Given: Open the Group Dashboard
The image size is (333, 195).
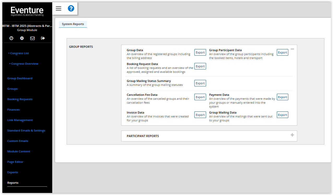Looking at the screenshot, I should coord(20,78).
